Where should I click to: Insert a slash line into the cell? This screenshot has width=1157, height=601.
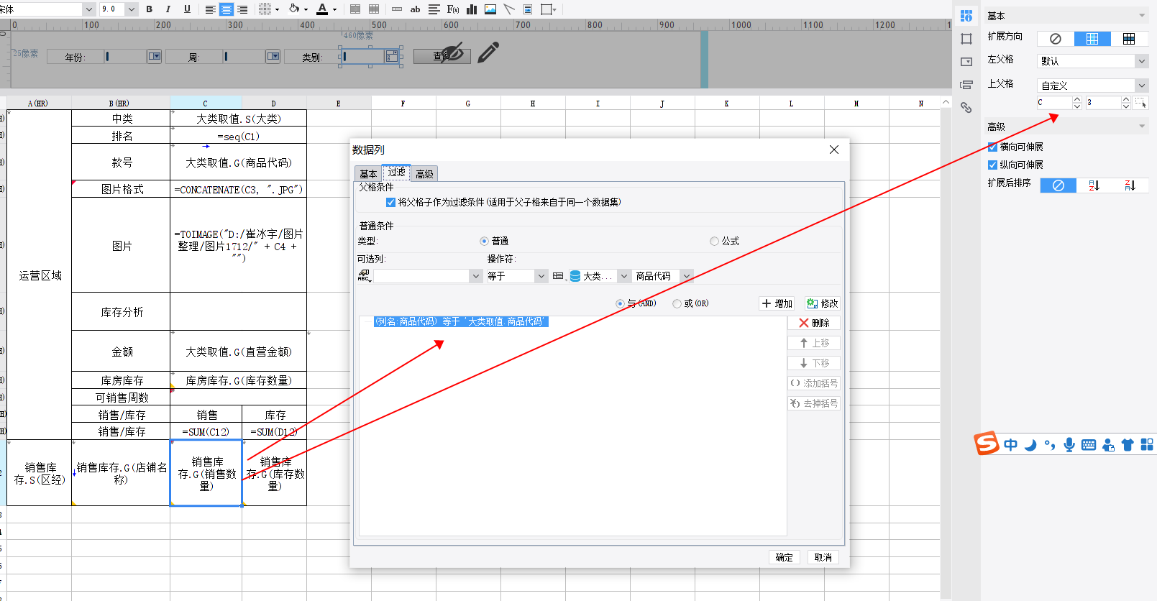tap(509, 9)
